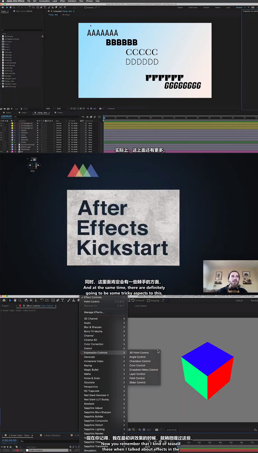Pick Rotation tool in bottom window toolbar

[42, 300]
